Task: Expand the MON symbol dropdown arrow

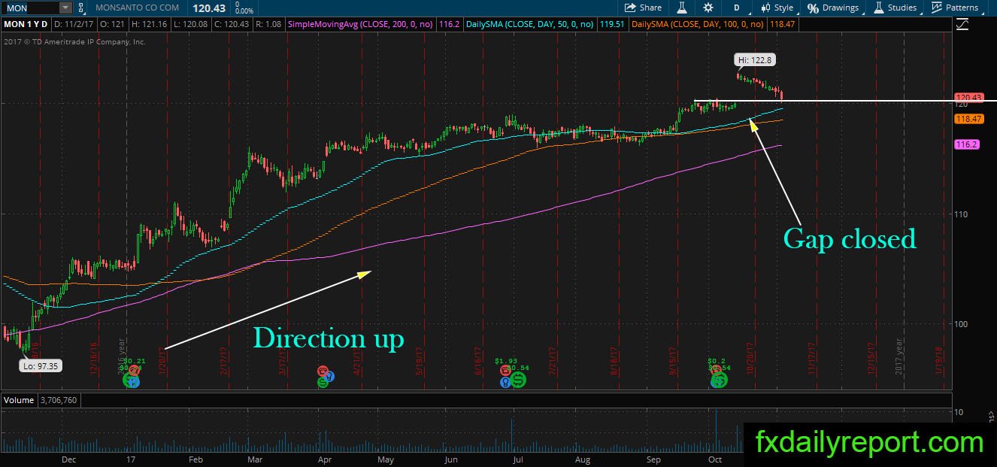Action: [x=65, y=8]
